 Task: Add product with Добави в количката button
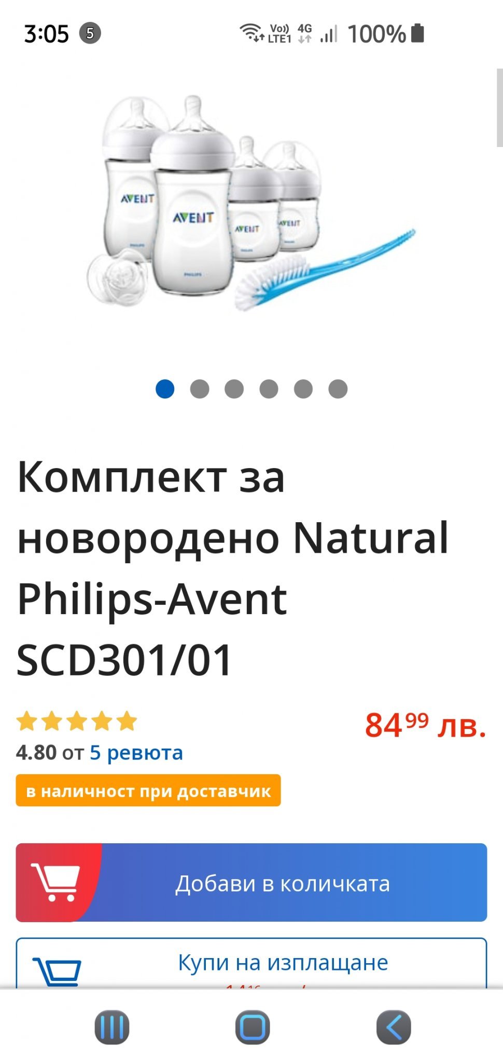[252, 882]
